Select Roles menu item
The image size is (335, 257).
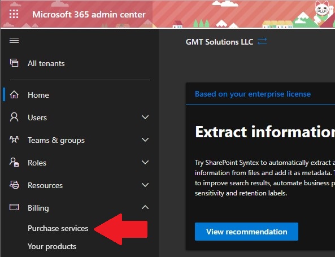37,163
